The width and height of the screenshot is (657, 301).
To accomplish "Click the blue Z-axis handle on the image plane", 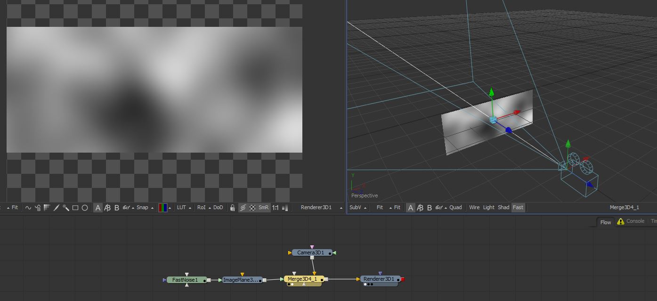I will [x=509, y=130].
